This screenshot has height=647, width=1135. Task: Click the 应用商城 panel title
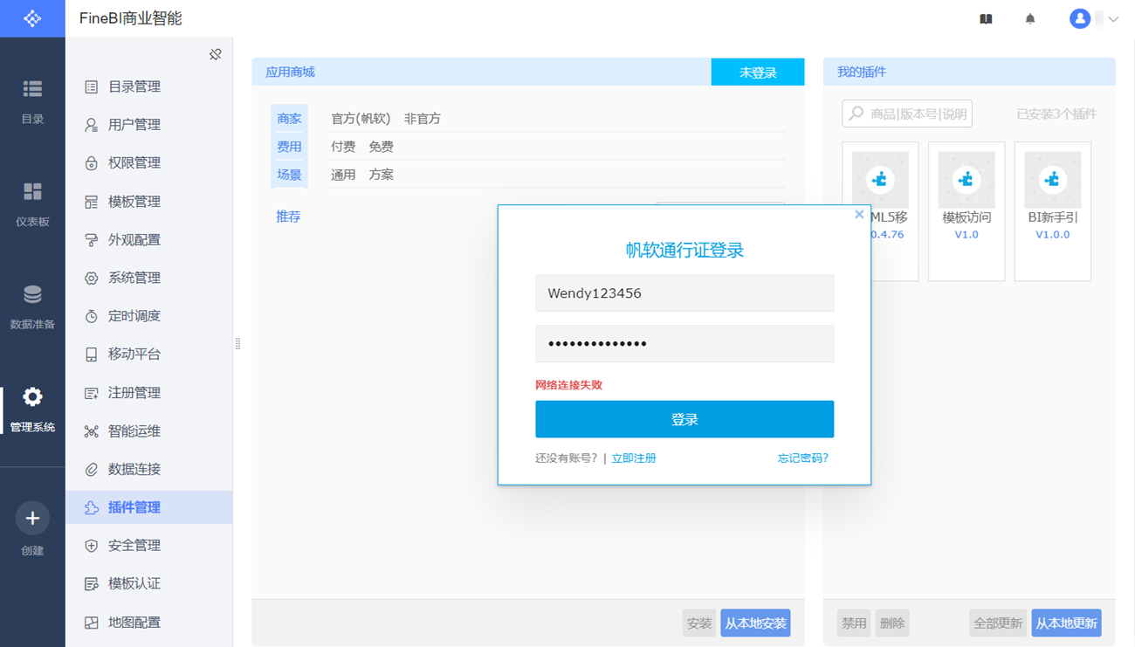click(x=290, y=72)
